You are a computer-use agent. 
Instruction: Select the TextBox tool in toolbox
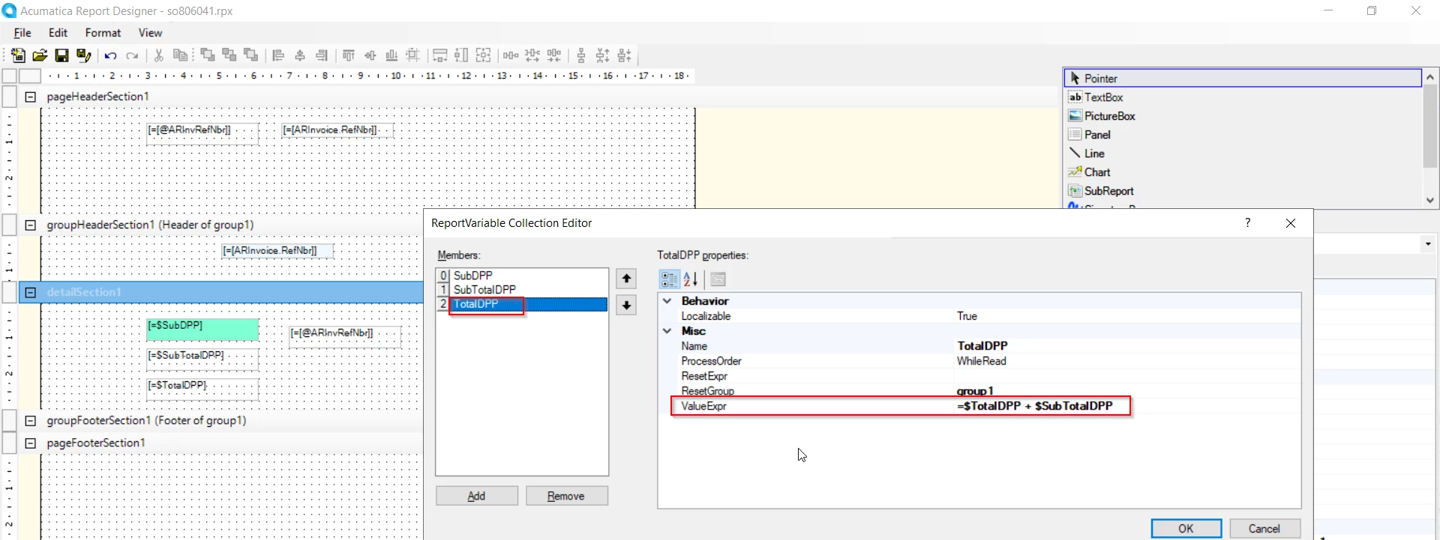[x=1243, y=97]
